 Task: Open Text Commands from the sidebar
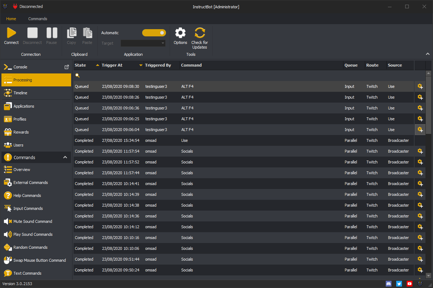coord(36,273)
